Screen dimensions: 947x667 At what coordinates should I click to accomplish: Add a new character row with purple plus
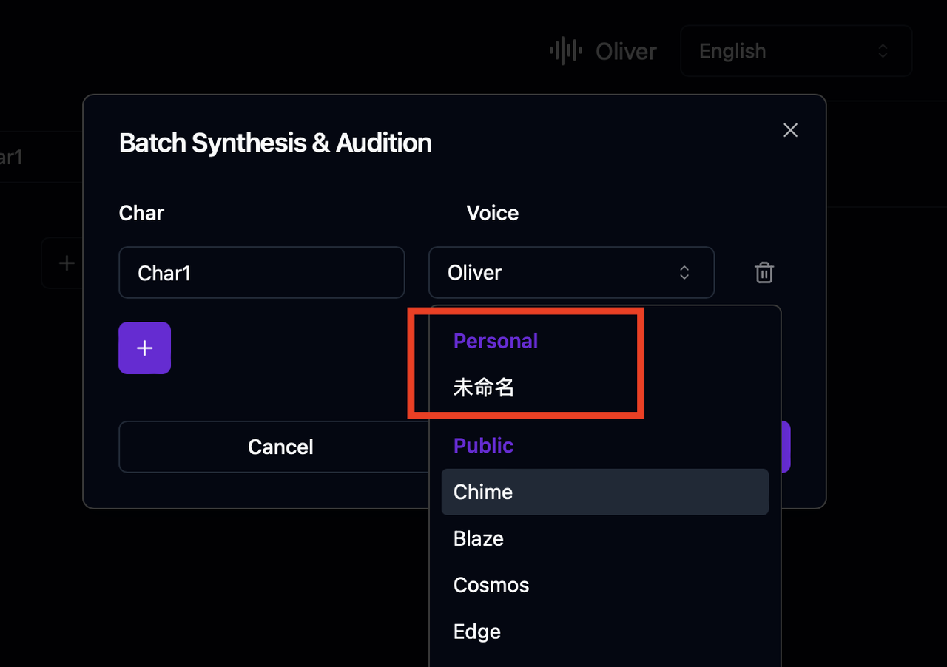pyautogui.click(x=145, y=348)
